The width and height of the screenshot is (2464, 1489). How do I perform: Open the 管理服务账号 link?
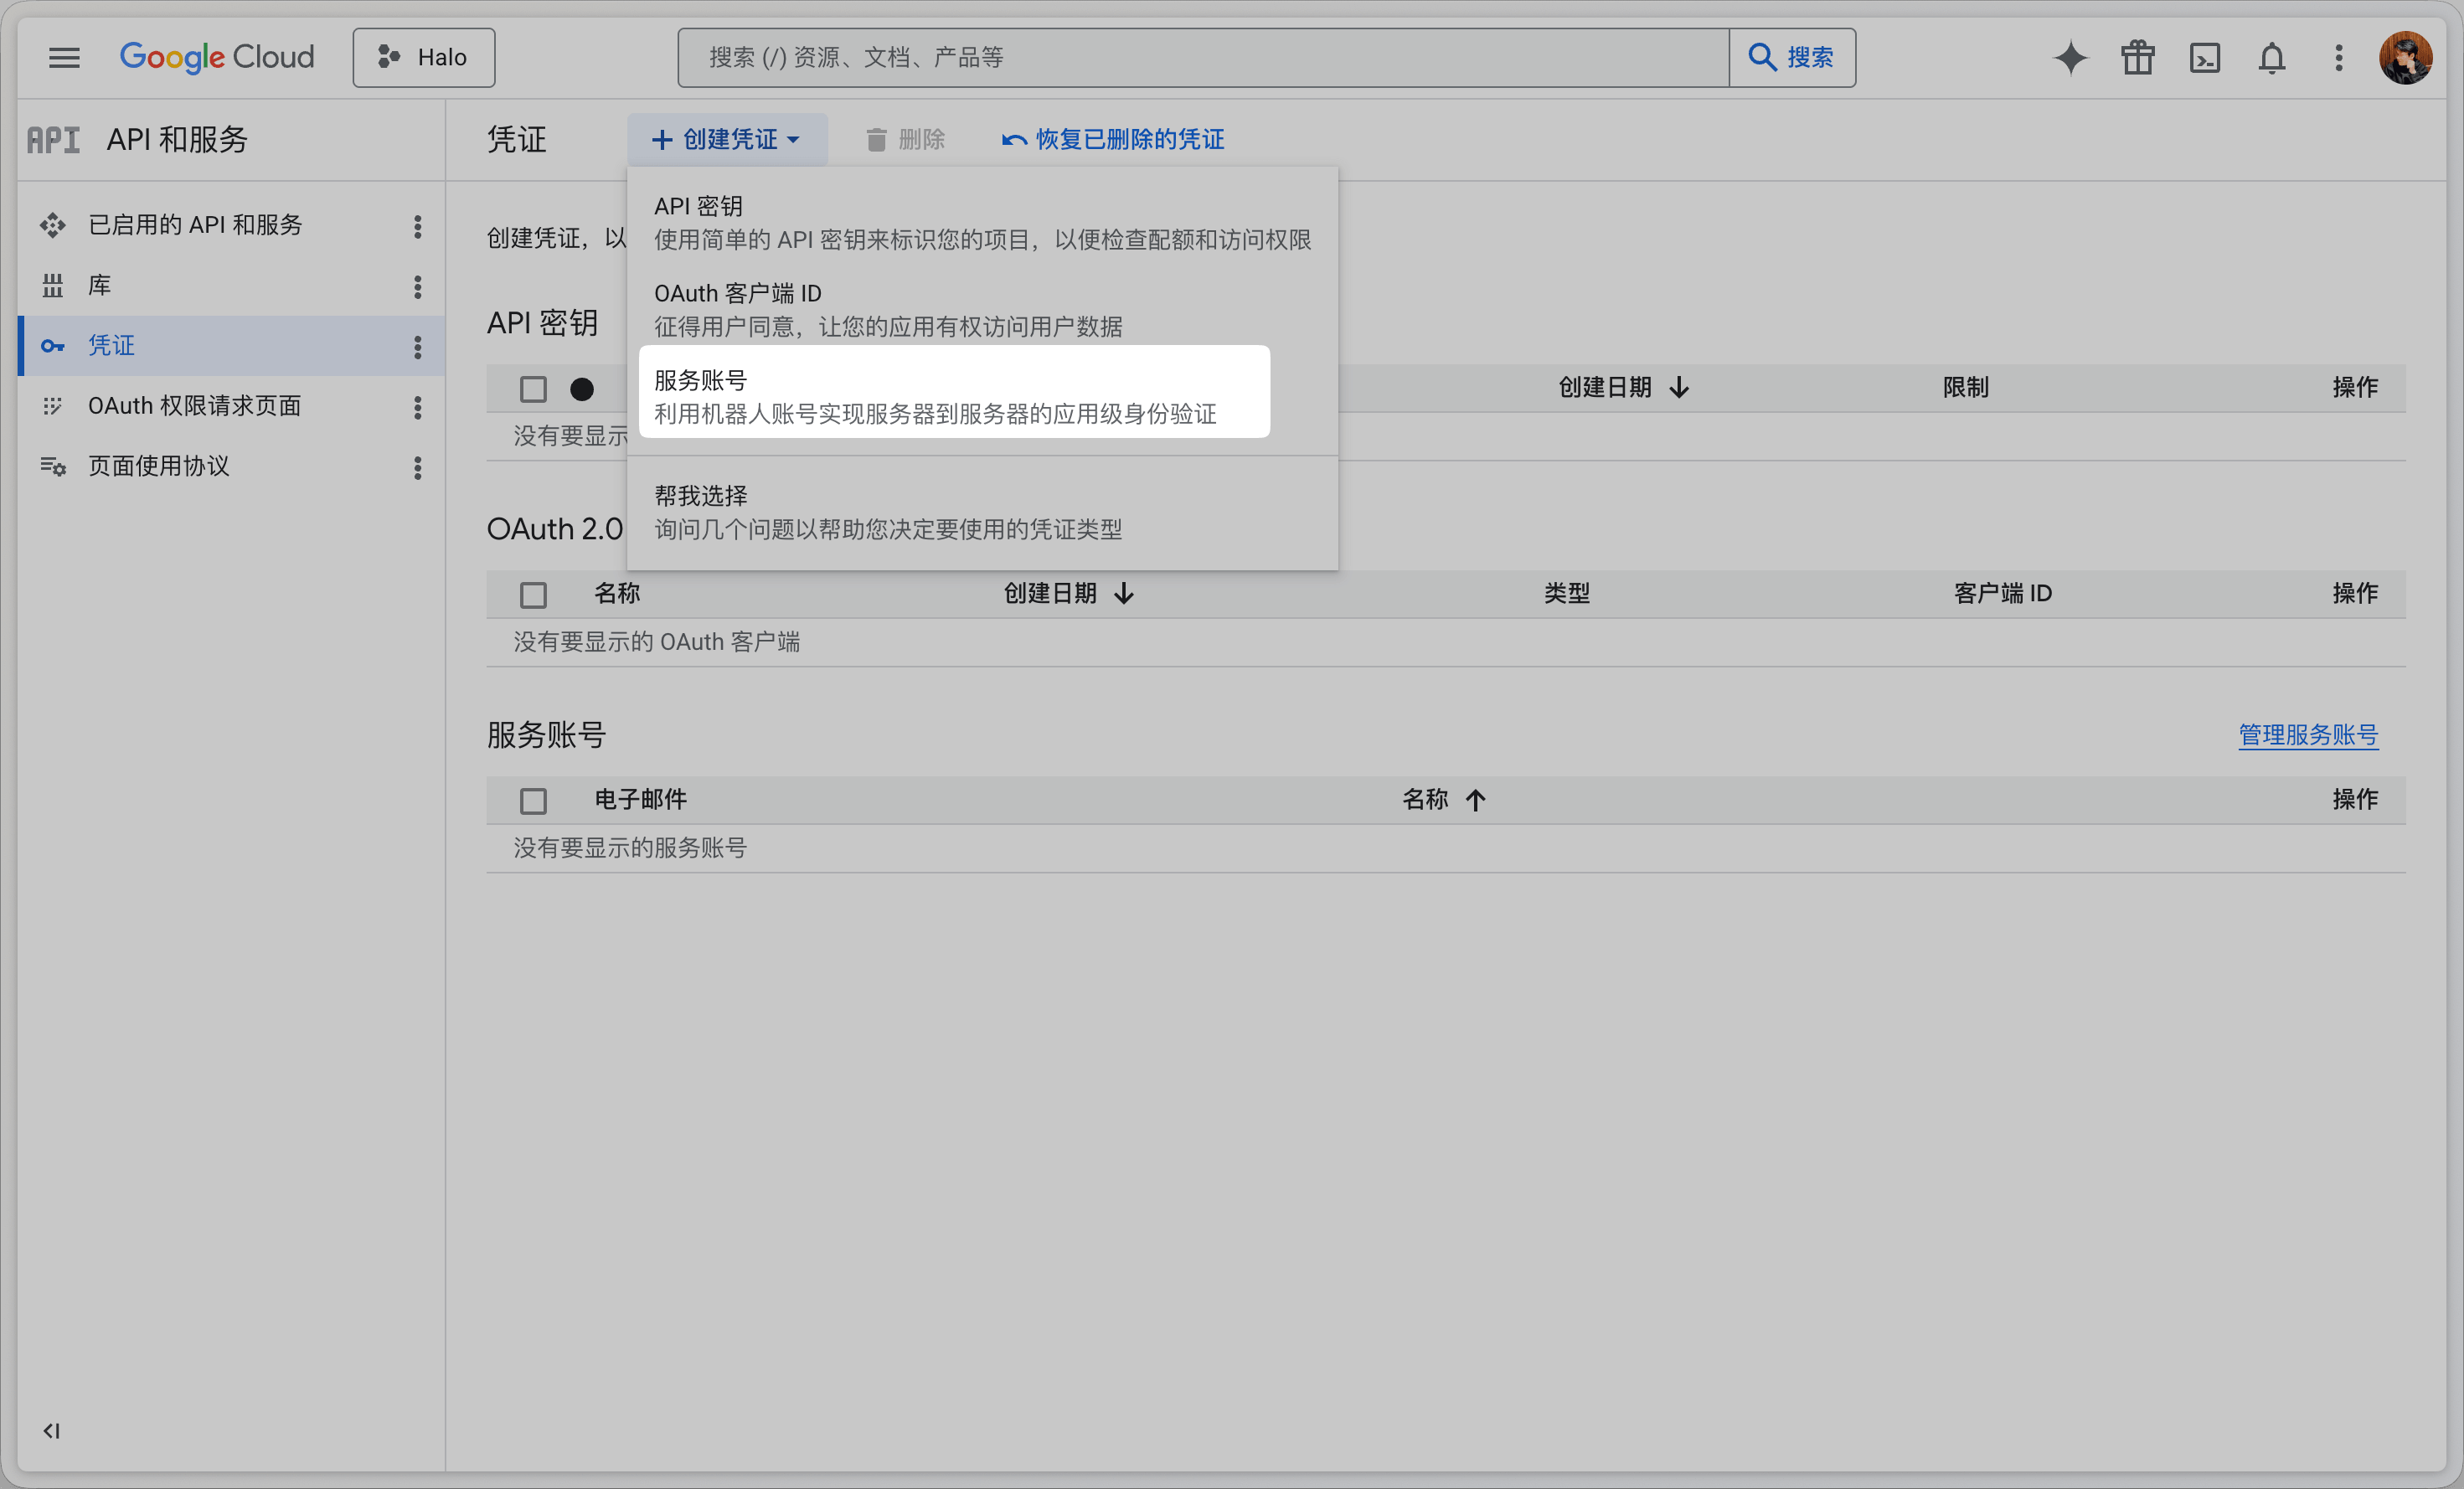coord(2308,735)
